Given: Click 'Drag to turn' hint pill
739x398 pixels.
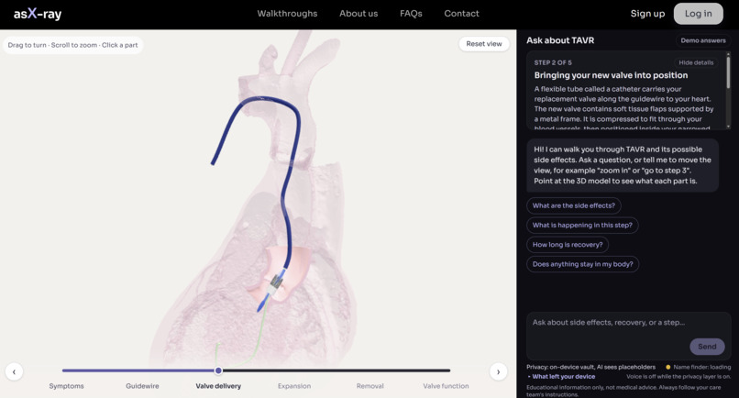Looking at the screenshot, I should pyautogui.click(x=72, y=45).
